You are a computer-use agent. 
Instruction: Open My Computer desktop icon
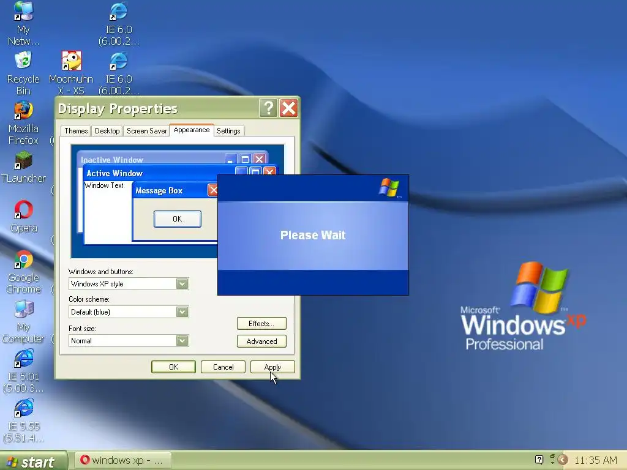pyautogui.click(x=23, y=321)
